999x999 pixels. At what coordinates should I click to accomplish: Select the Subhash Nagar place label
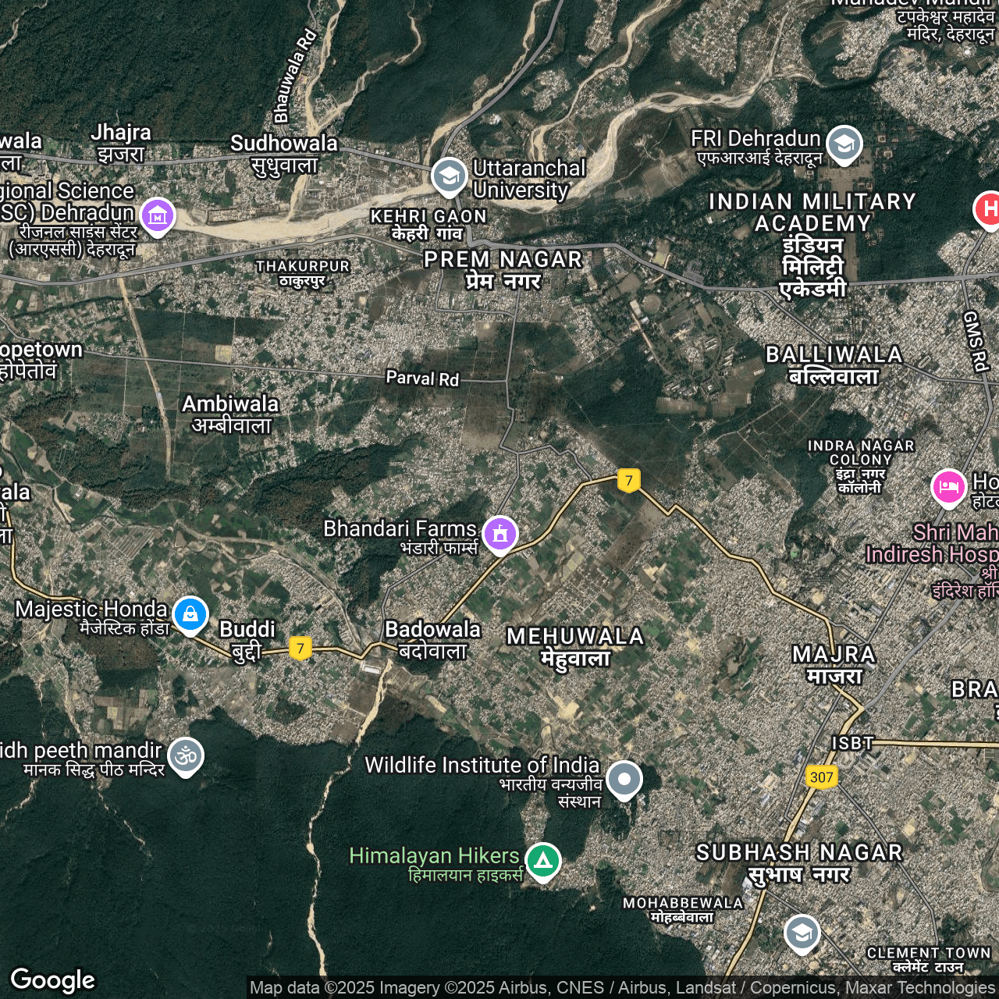pyautogui.click(x=798, y=862)
